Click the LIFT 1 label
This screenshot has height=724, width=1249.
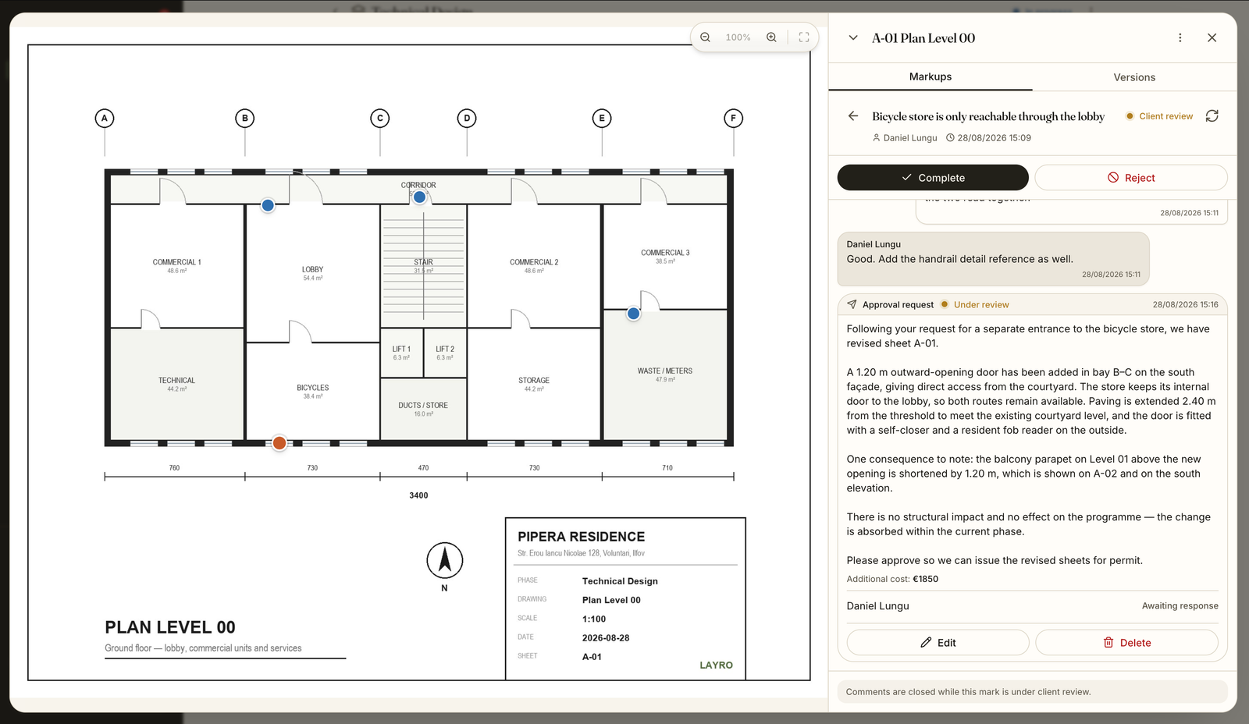(x=401, y=350)
